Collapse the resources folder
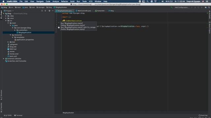Viewport: 211px width, 118px height. (x=11, y=35)
